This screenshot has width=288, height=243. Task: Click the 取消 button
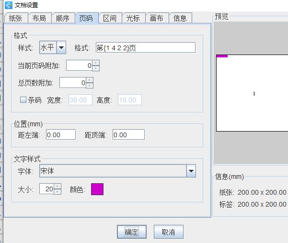[x=168, y=232]
